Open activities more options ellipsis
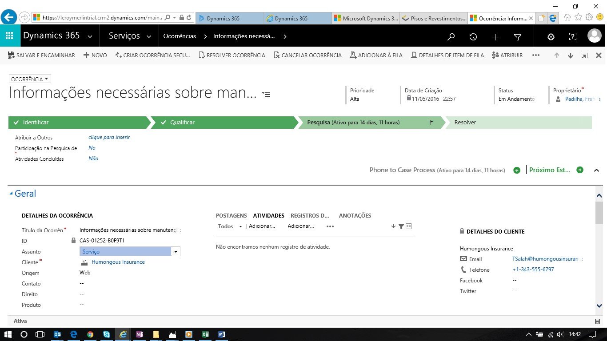Screen dimensions: 607x341 pyautogui.click(x=330, y=226)
